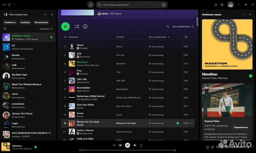256x153 pixels.
Task: Open Jerome The Prince in the library
Action: point(28,115)
